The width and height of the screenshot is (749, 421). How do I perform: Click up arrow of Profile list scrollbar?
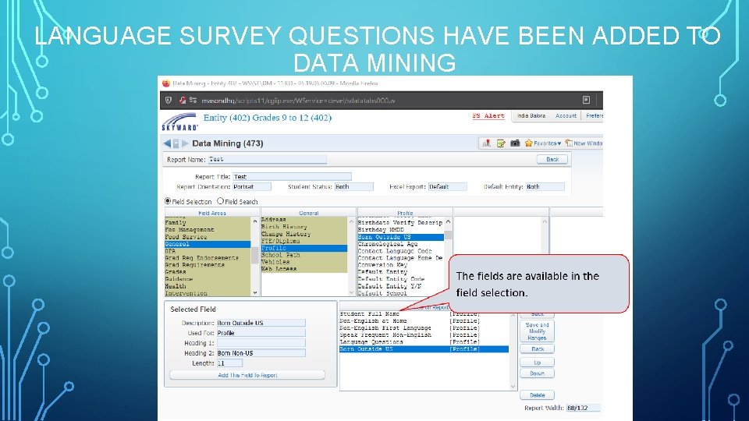[x=448, y=222]
